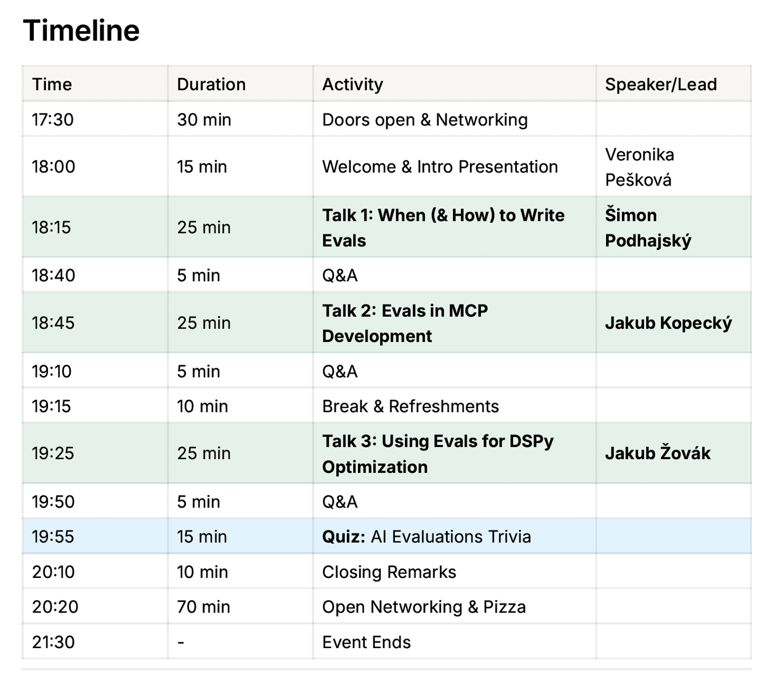
Task: Click the Timeline heading
Action: (81, 31)
